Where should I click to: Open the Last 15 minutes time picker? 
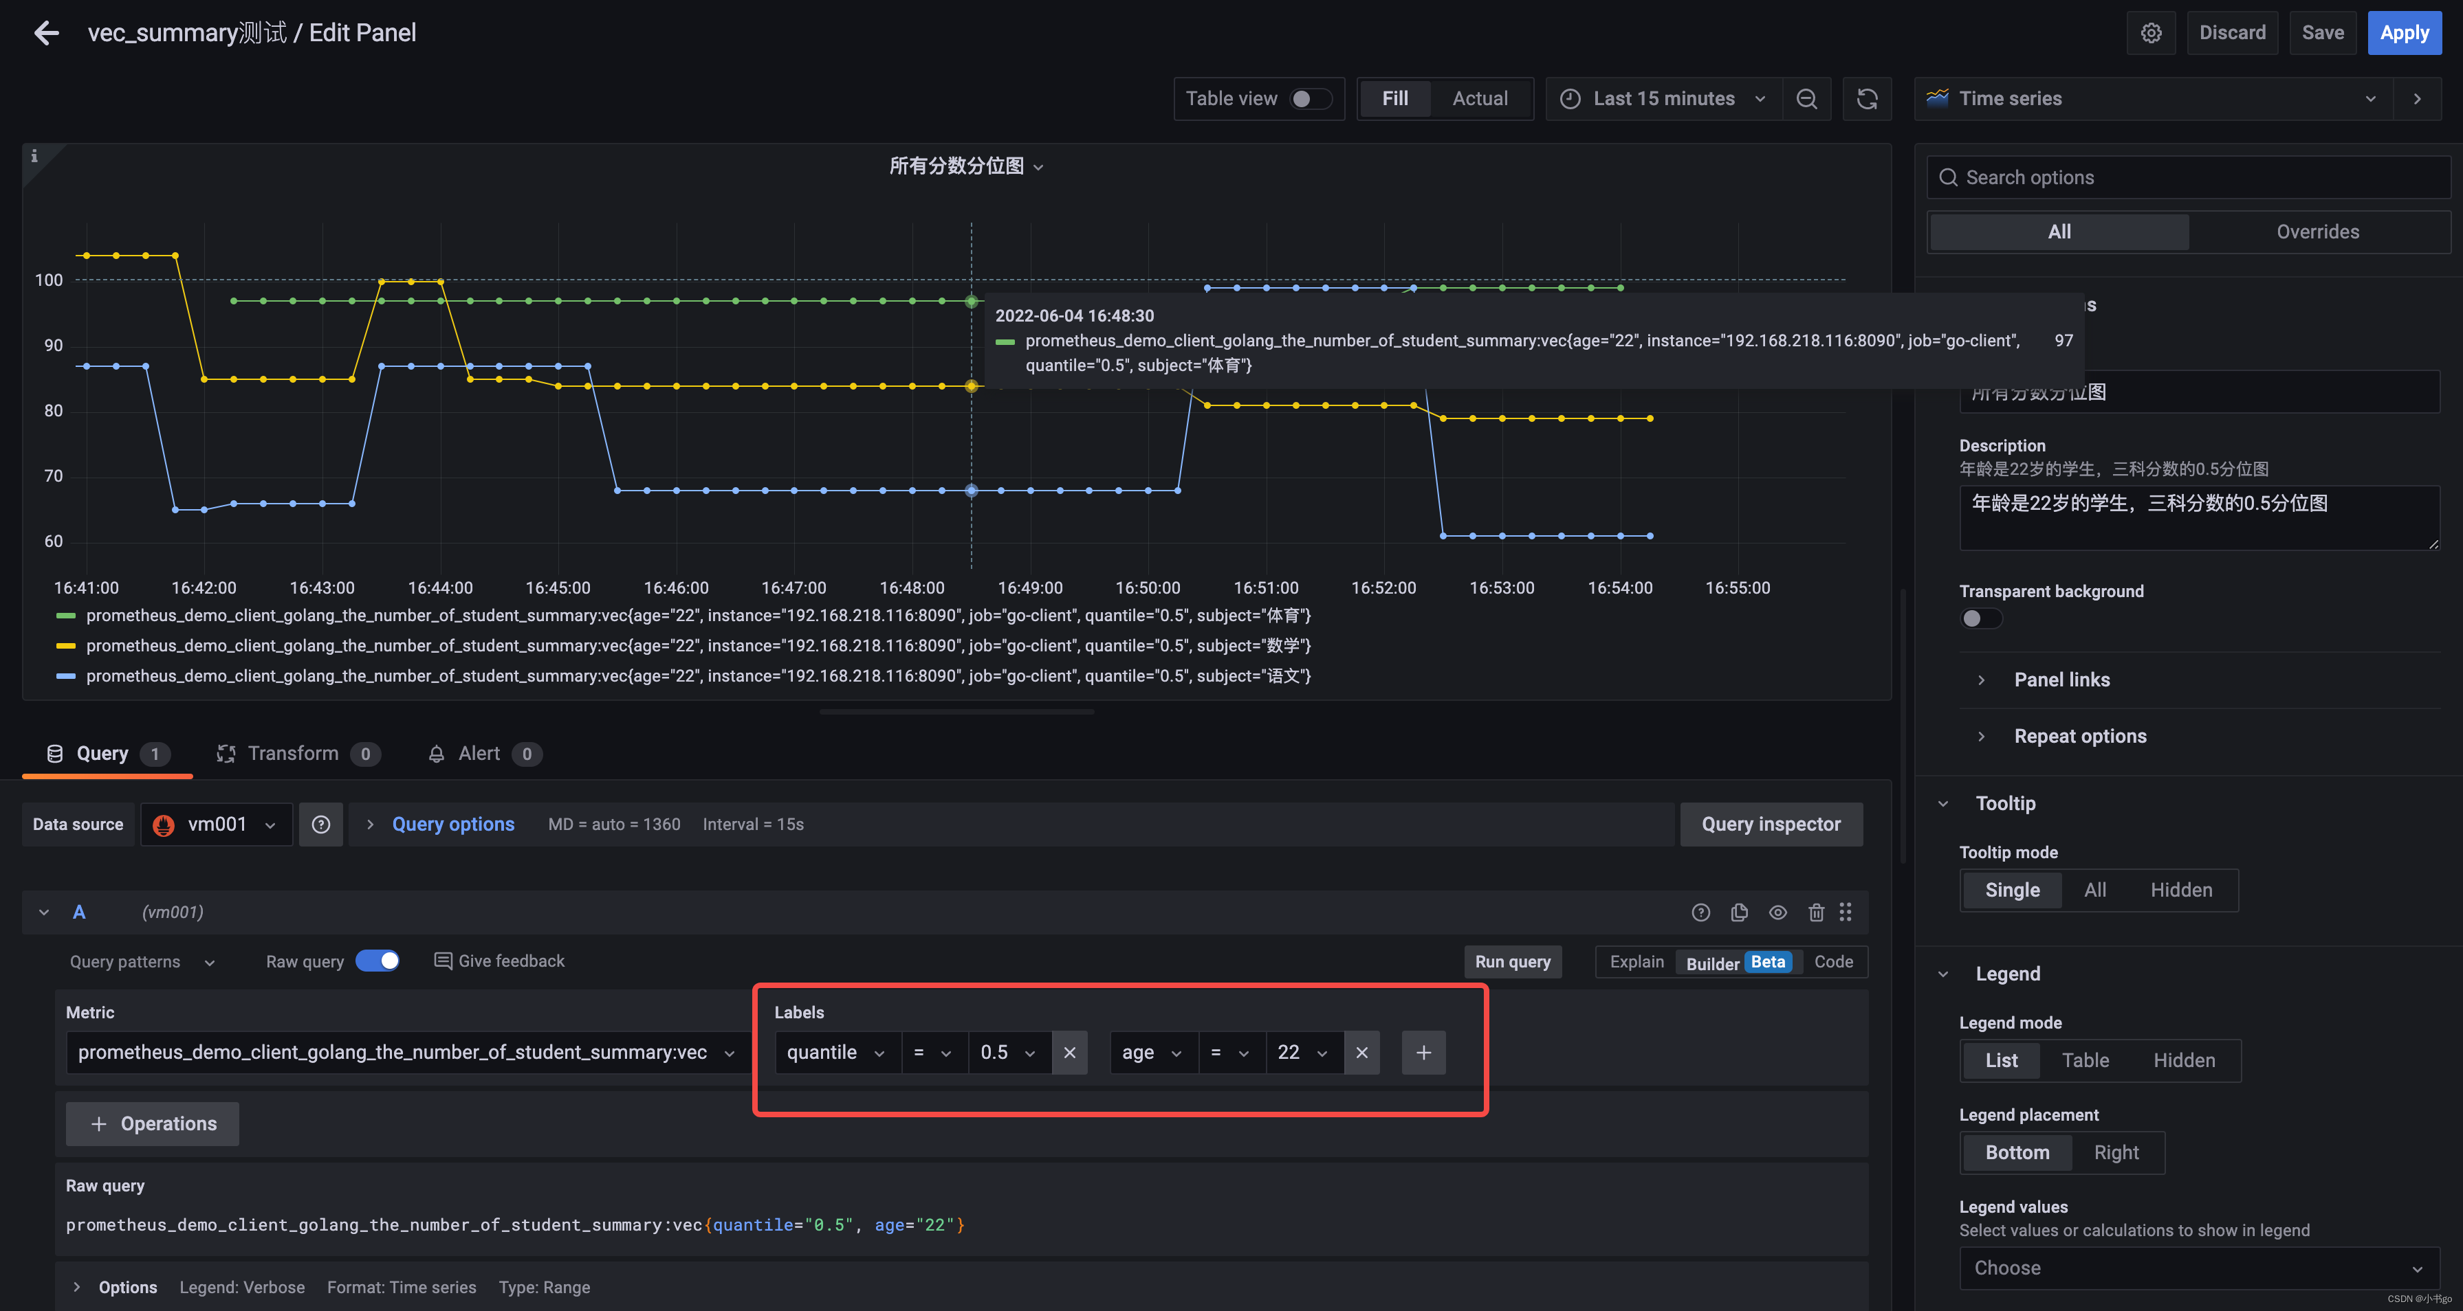1663,100
